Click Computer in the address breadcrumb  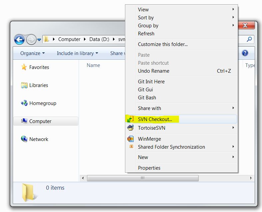69,39
